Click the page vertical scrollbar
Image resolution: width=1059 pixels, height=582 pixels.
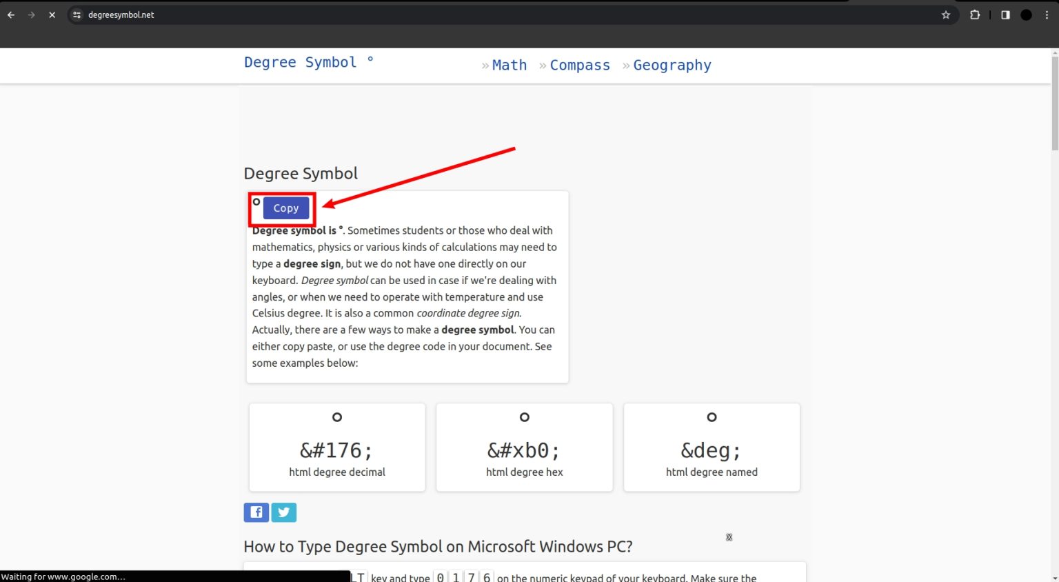pyautogui.click(x=1054, y=103)
